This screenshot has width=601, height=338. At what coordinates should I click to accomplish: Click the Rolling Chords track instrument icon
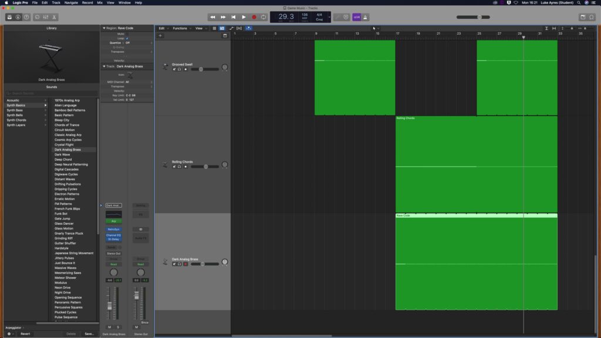click(x=165, y=164)
